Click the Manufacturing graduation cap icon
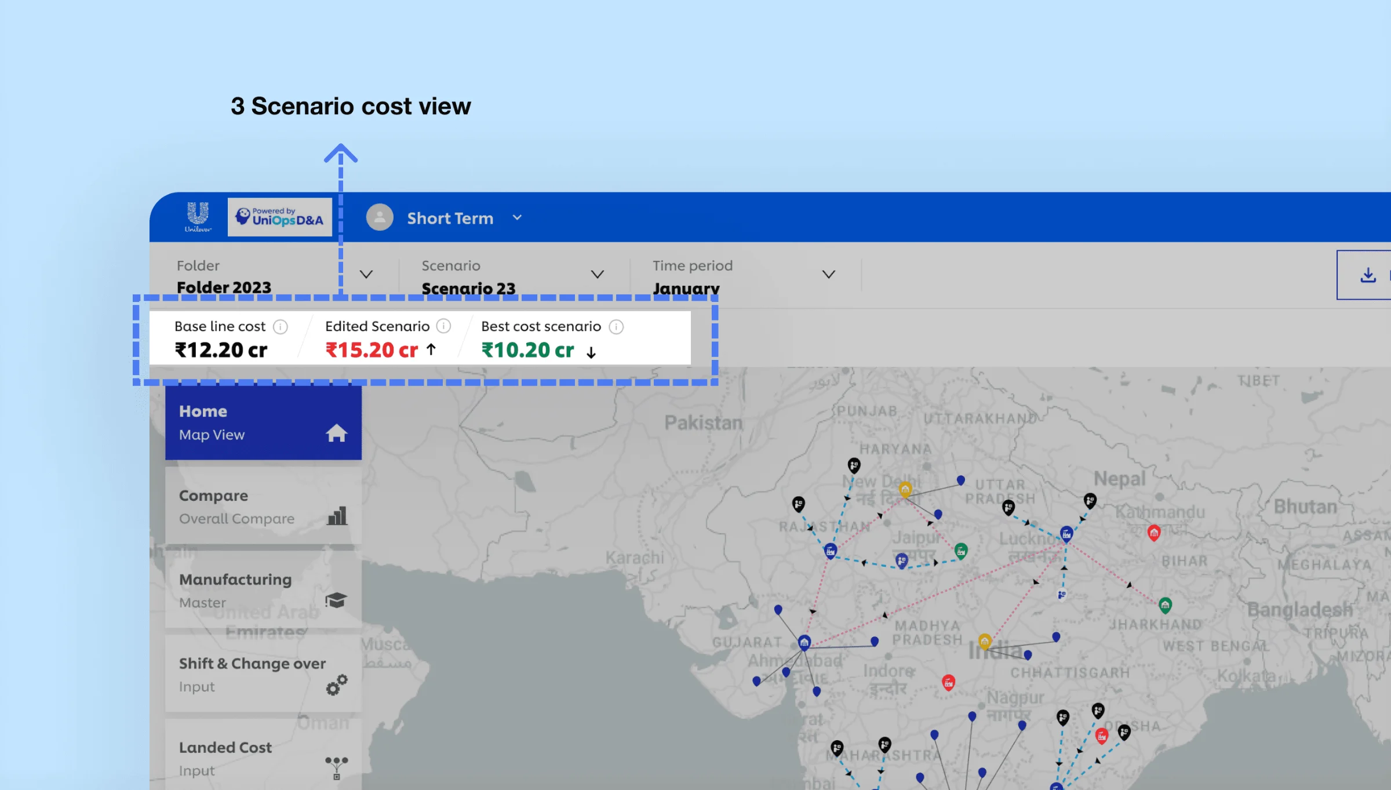 tap(336, 600)
